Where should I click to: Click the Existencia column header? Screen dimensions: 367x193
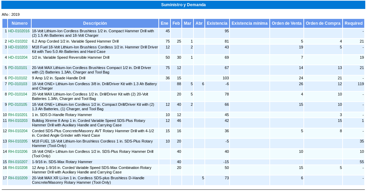tap(217, 23)
